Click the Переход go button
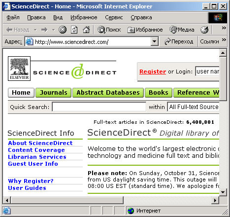The width and height of the screenshot is (230, 217). 179,41
